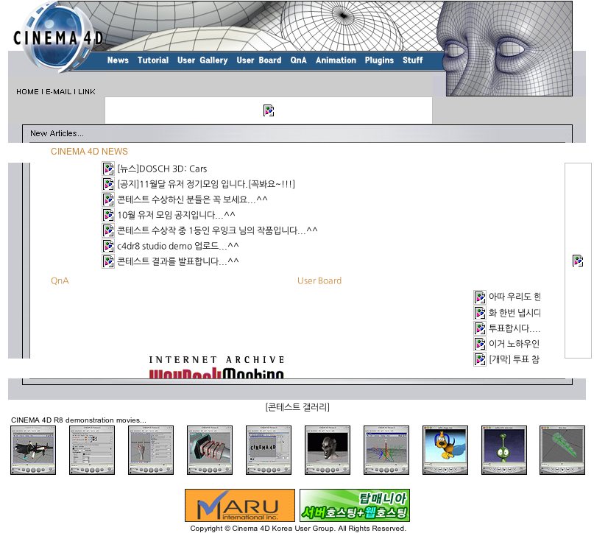Click icon beside 콘테스트 수상작 중 1등인 article
This screenshot has width=594, height=533.
point(108,230)
